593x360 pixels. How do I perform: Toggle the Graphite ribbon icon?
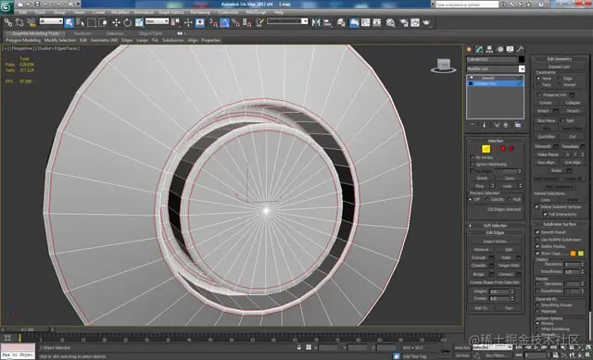click(354, 22)
